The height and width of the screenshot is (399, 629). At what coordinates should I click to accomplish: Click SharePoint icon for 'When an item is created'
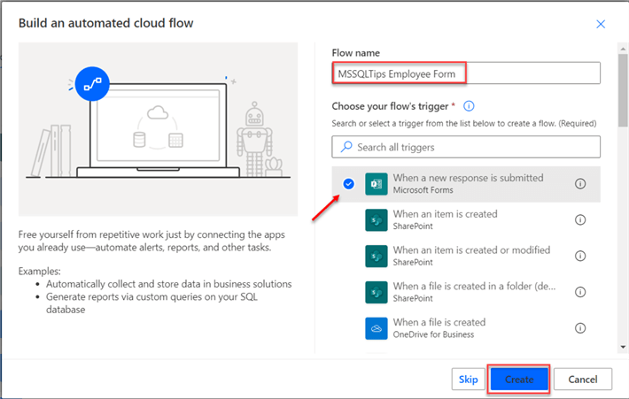[377, 220]
